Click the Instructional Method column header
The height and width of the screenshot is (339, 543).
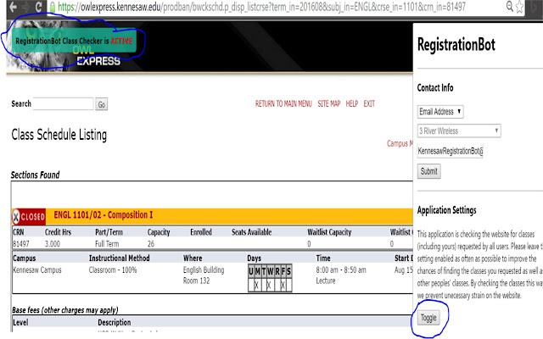119,258
